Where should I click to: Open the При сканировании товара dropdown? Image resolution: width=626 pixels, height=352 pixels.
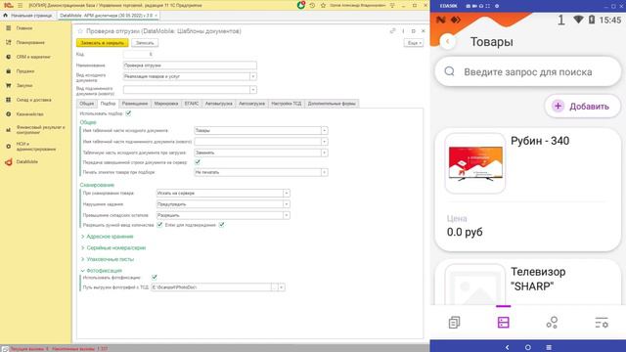(287, 194)
